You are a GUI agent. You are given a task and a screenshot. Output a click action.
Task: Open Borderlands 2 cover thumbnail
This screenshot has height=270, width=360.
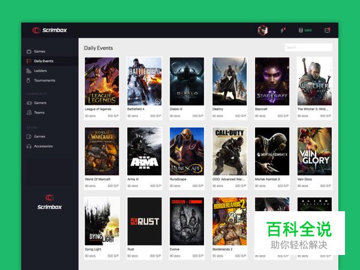(230, 221)
